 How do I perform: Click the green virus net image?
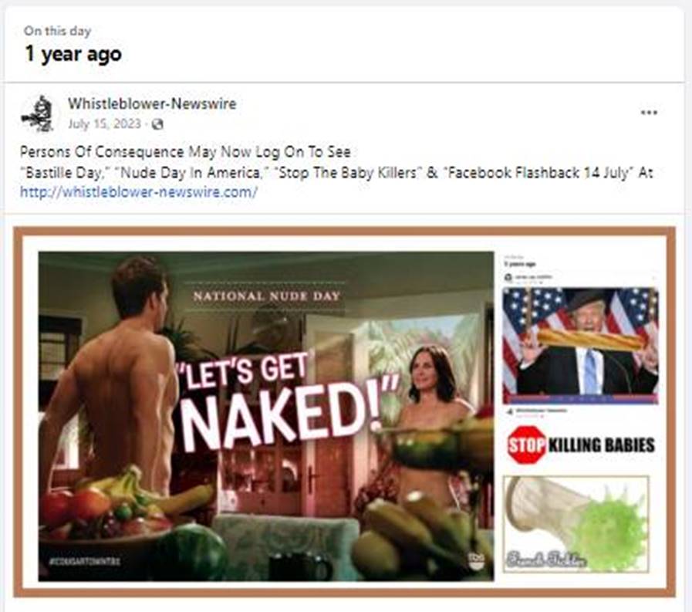point(576,524)
